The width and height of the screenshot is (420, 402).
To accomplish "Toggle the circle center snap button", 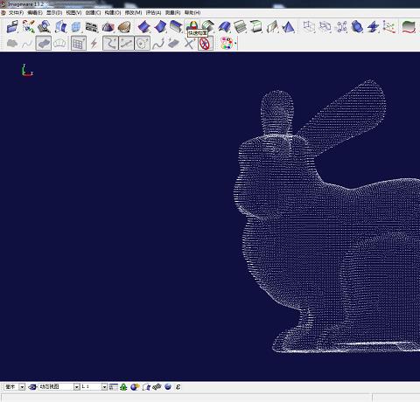I will click(143, 44).
